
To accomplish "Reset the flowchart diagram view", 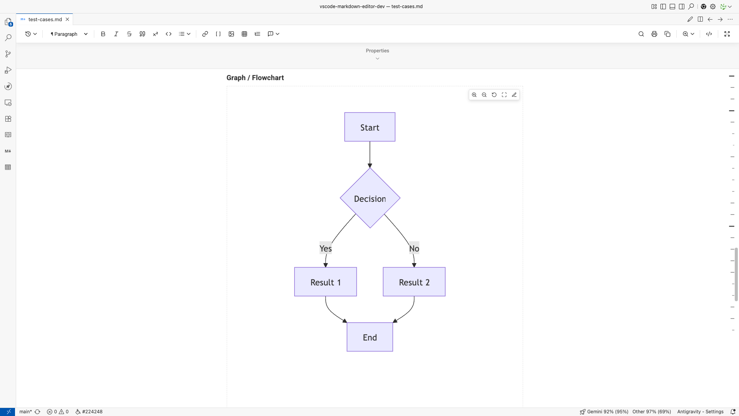I will click(494, 95).
